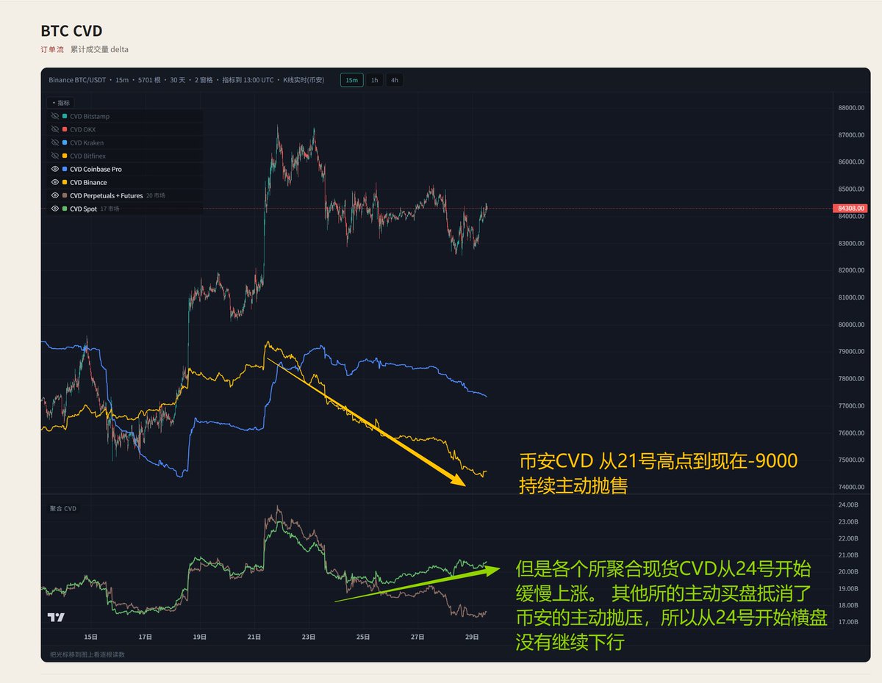
Task: Click the 21日 date on the time axis
Action: tap(255, 636)
